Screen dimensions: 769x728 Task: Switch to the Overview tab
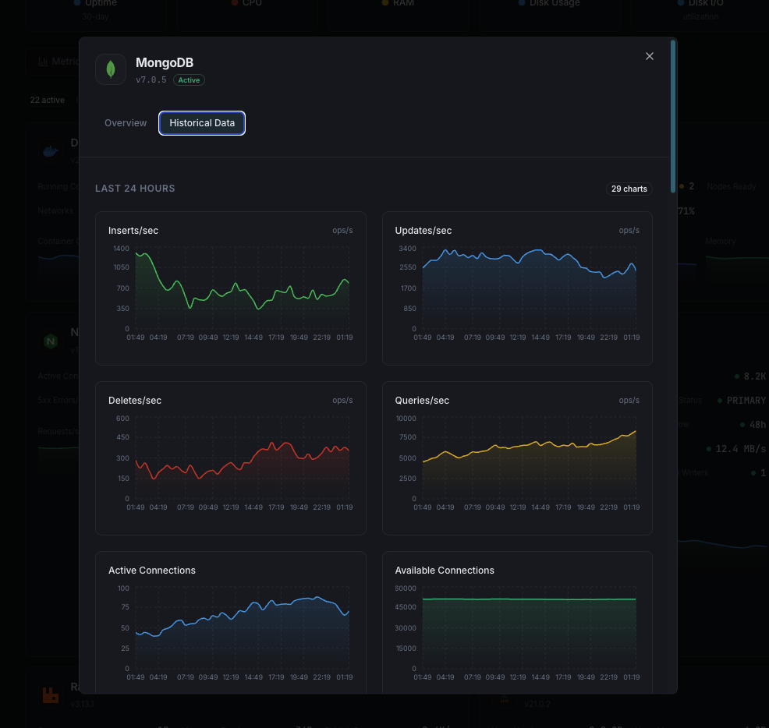(126, 122)
